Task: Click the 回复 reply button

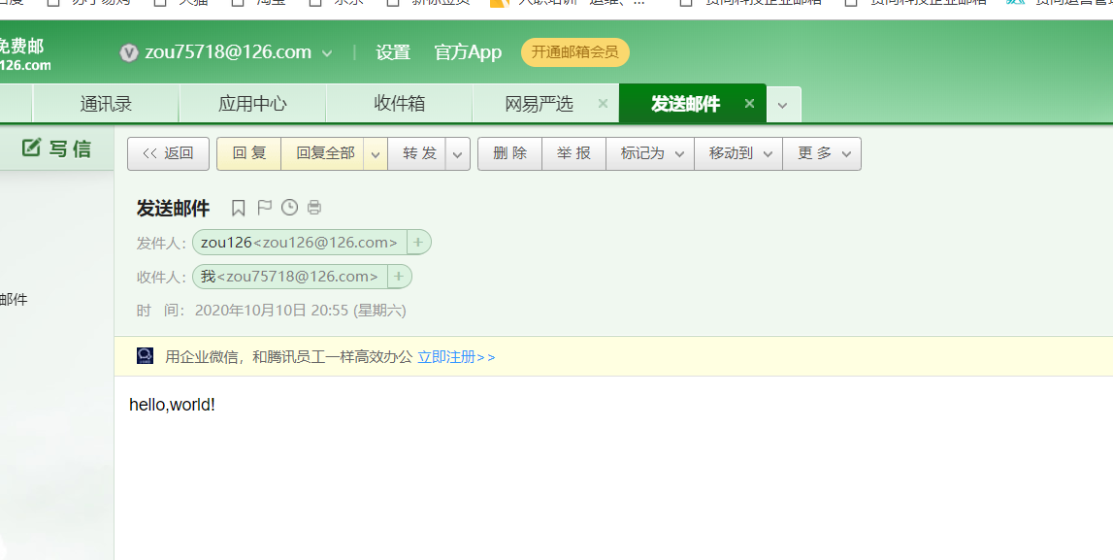Action: (249, 153)
